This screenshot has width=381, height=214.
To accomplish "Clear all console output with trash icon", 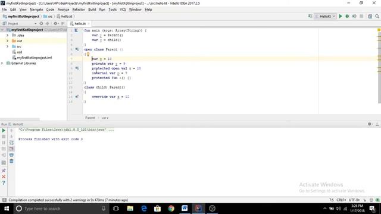I will click(11, 161).
